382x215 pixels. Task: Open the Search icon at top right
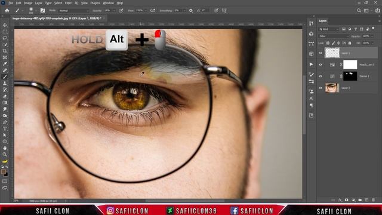[x=359, y=11]
